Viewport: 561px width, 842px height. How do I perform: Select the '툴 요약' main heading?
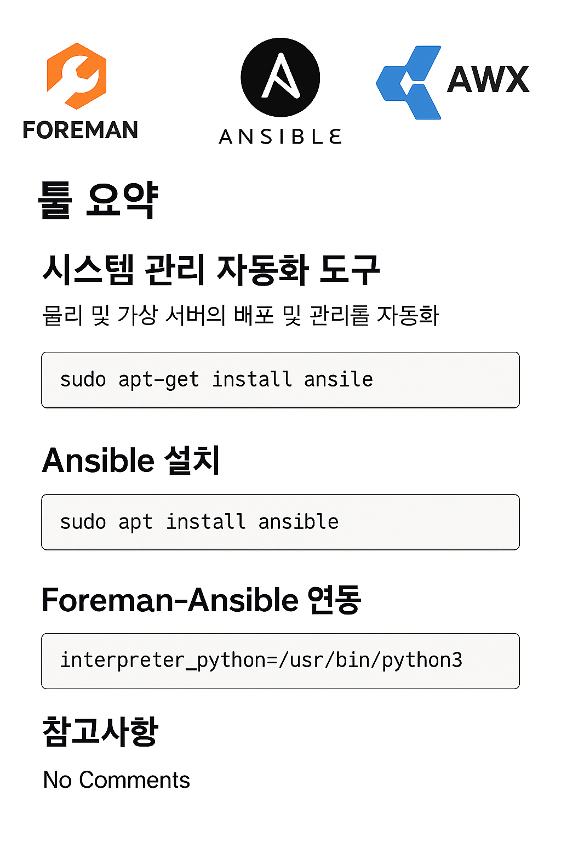(98, 201)
